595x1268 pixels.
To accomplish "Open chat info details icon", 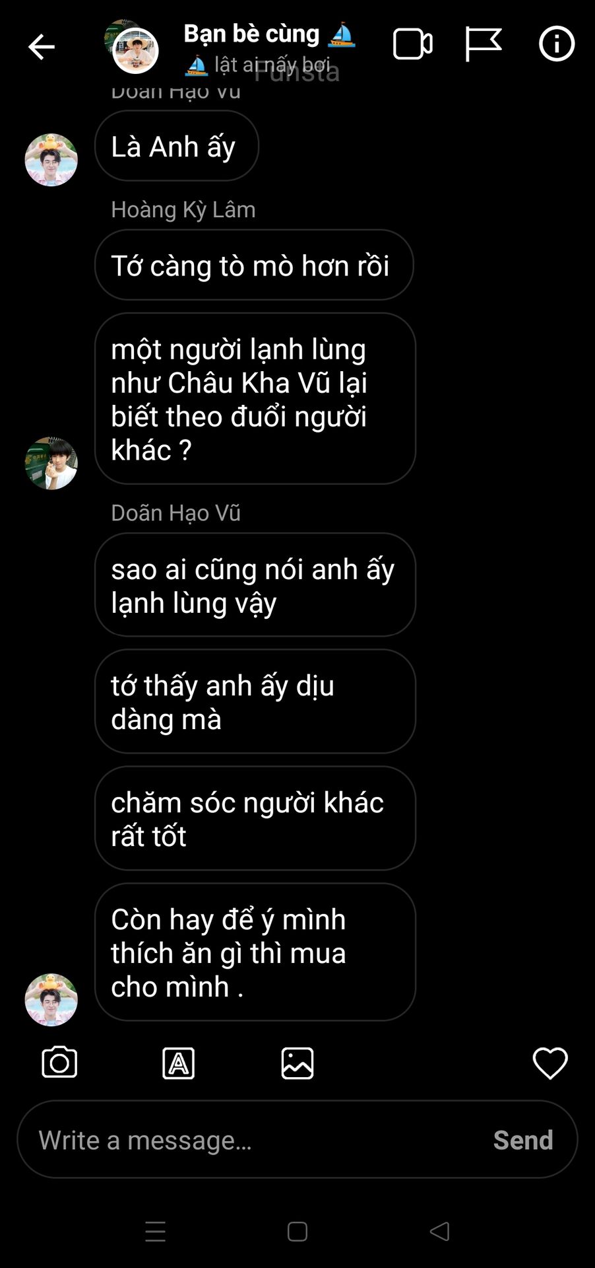I will (x=557, y=44).
